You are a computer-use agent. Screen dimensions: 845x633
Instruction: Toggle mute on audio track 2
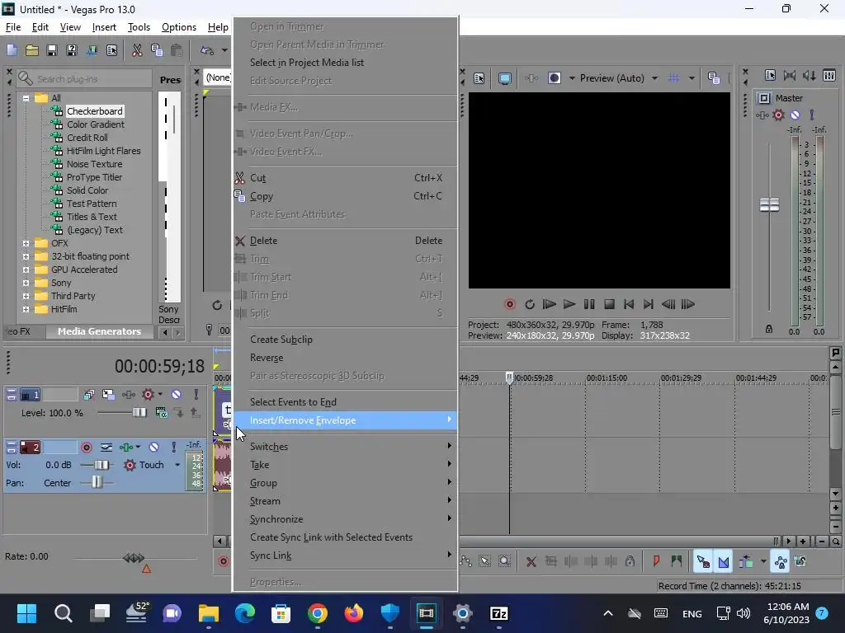pos(153,448)
